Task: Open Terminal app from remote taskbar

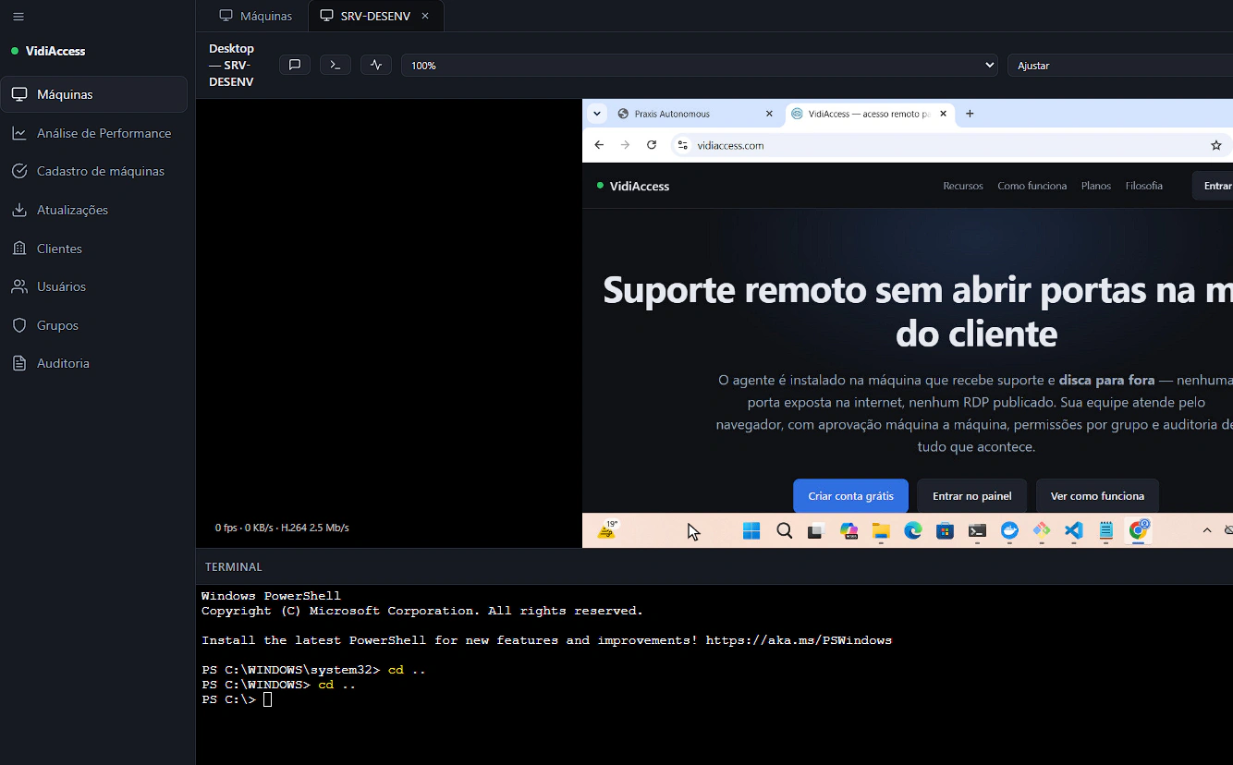Action: click(x=977, y=531)
